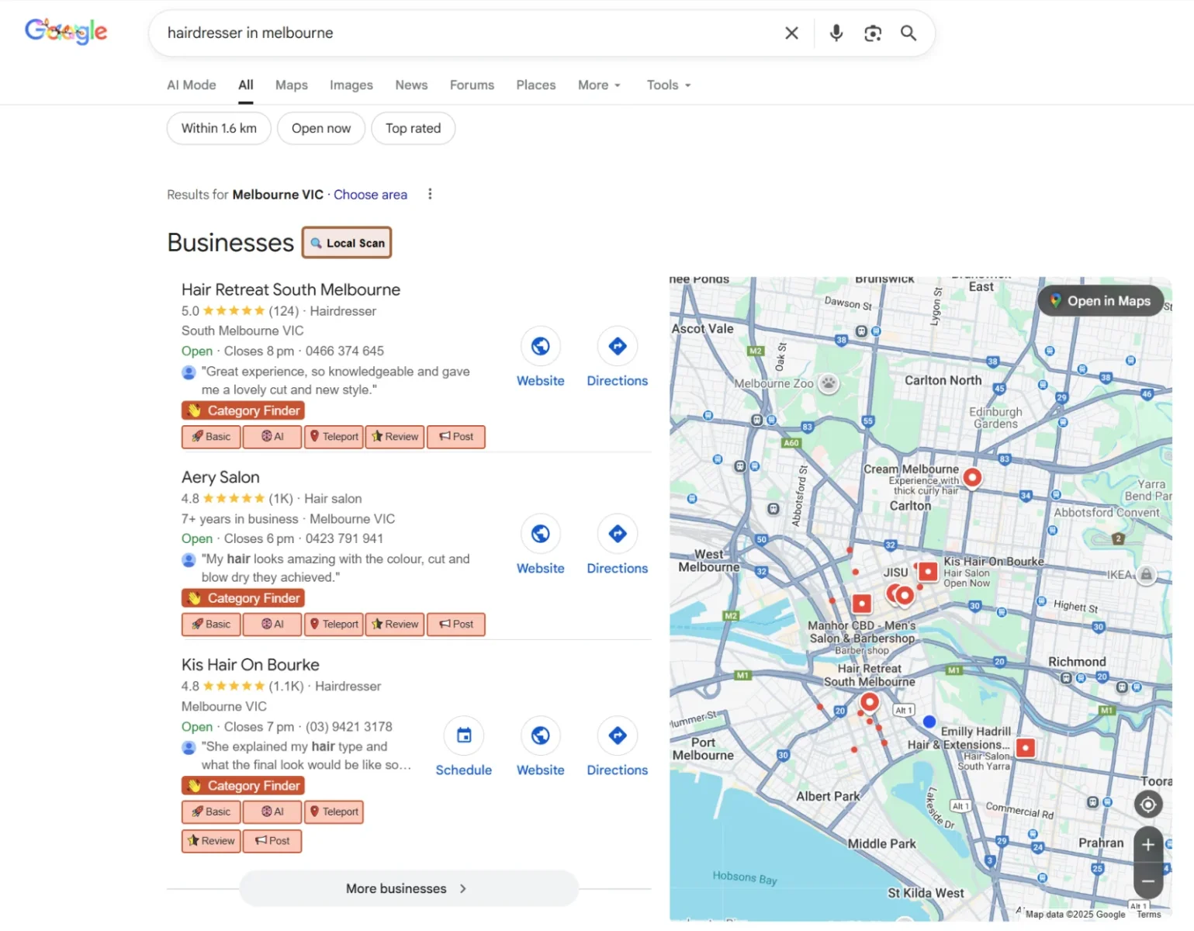Open Google Lens image search icon
This screenshot has width=1194, height=931.
[872, 33]
